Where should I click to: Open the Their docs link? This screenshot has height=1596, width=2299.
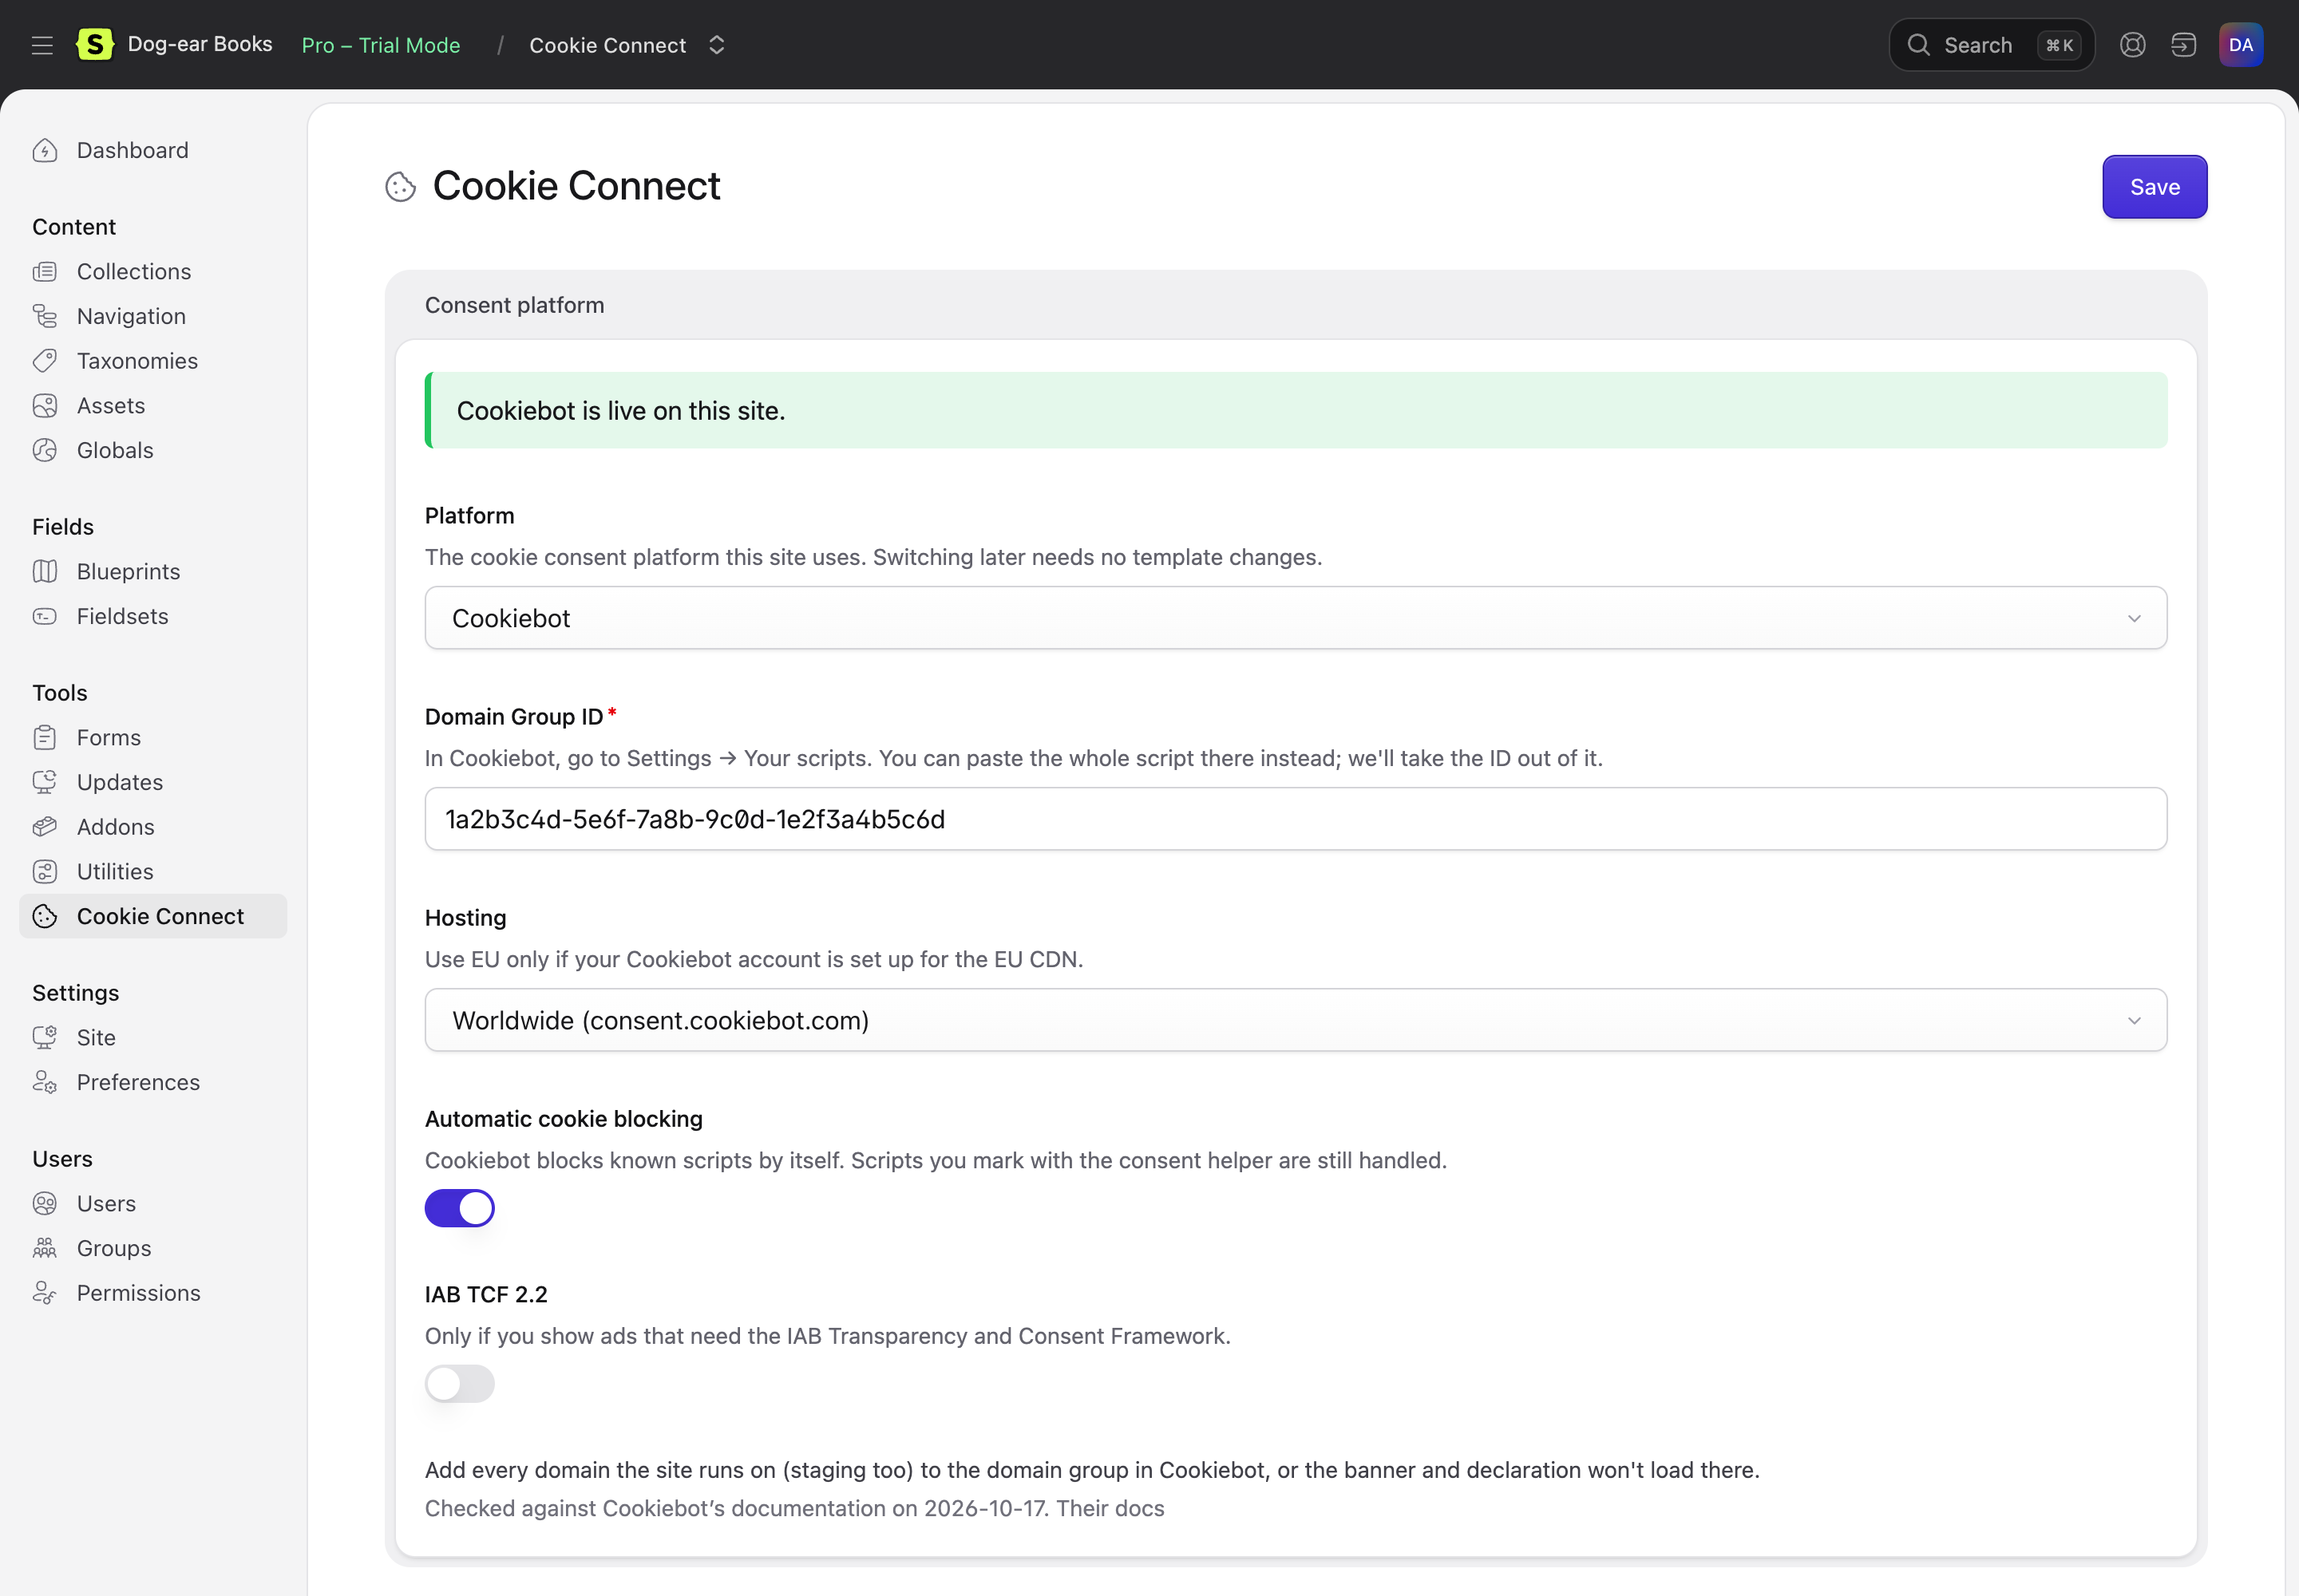coord(1110,1508)
